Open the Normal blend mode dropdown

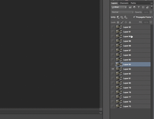[122, 12]
